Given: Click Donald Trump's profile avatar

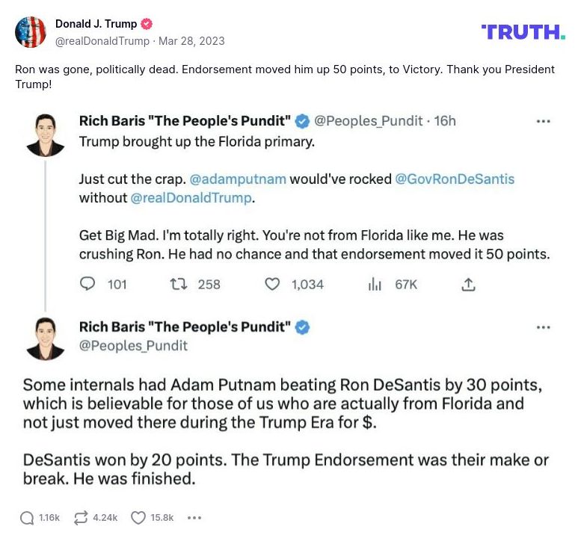Looking at the screenshot, I should 31,32.
